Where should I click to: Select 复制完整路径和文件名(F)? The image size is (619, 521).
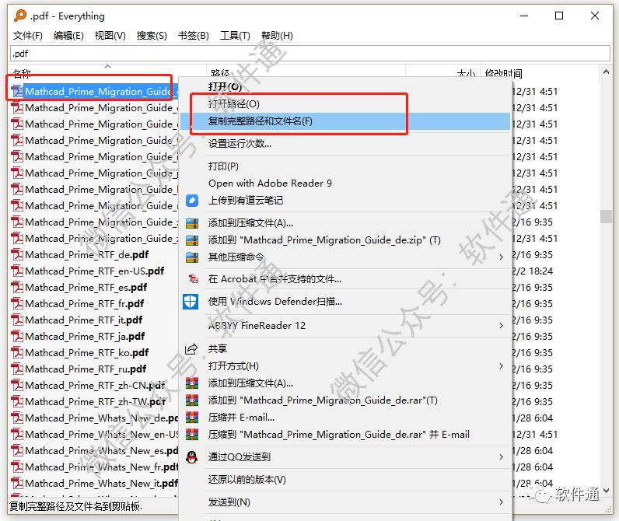pyautogui.click(x=261, y=121)
